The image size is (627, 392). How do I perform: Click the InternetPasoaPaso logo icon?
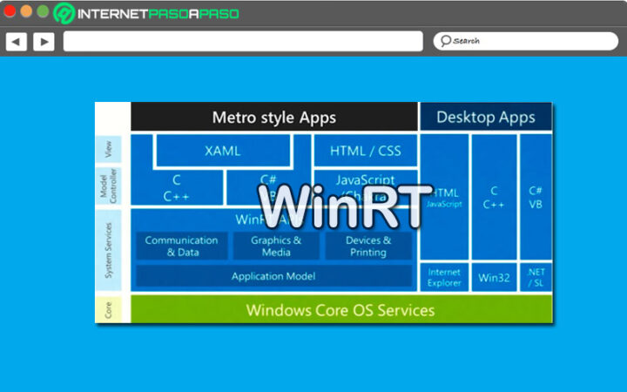coord(64,13)
